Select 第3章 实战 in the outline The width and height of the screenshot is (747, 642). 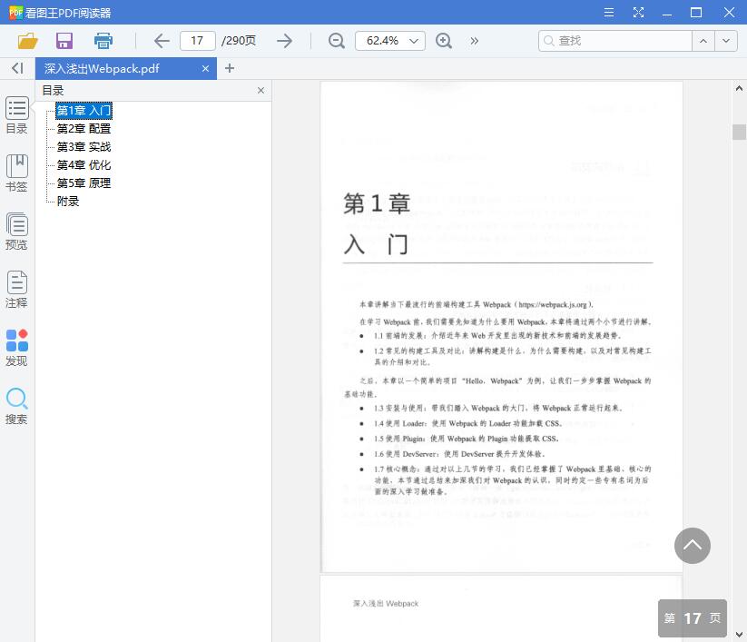(x=84, y=147)
